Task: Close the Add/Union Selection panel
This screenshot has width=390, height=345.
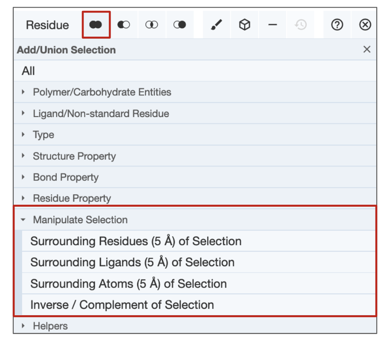Action: pyautogui.click(x=367, y=49)
